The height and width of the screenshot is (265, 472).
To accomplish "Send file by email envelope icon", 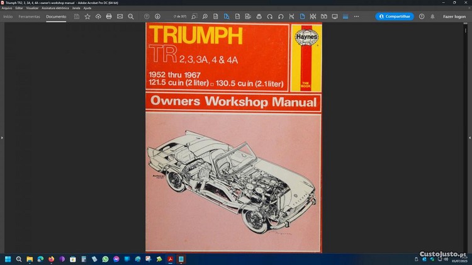I will click(x=120, y=16).
